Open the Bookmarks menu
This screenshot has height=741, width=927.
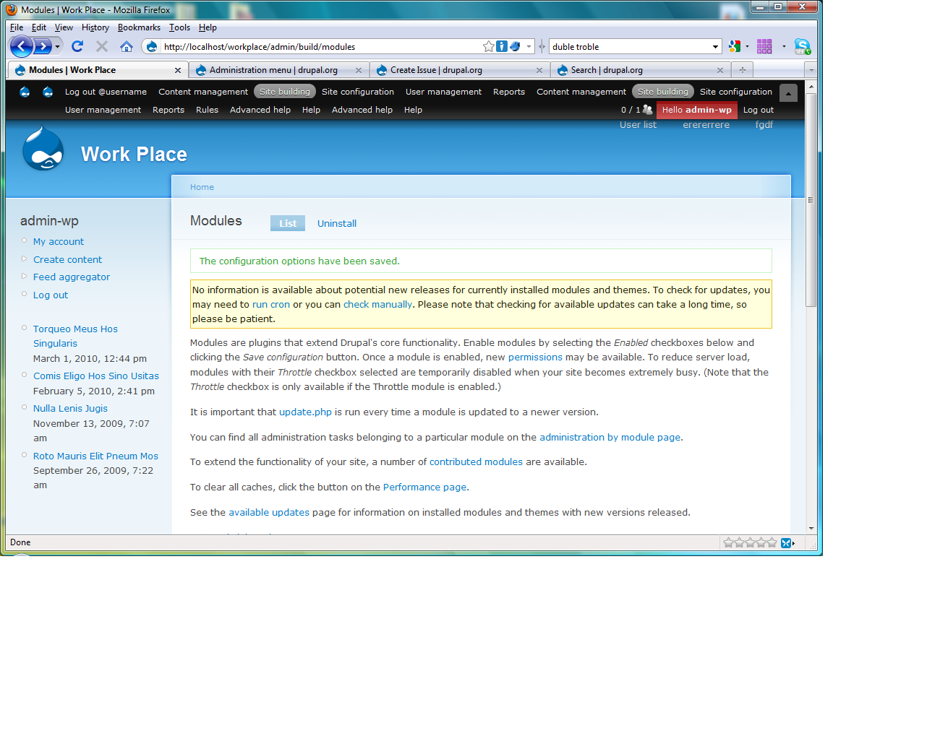click(x=139, y=27)
